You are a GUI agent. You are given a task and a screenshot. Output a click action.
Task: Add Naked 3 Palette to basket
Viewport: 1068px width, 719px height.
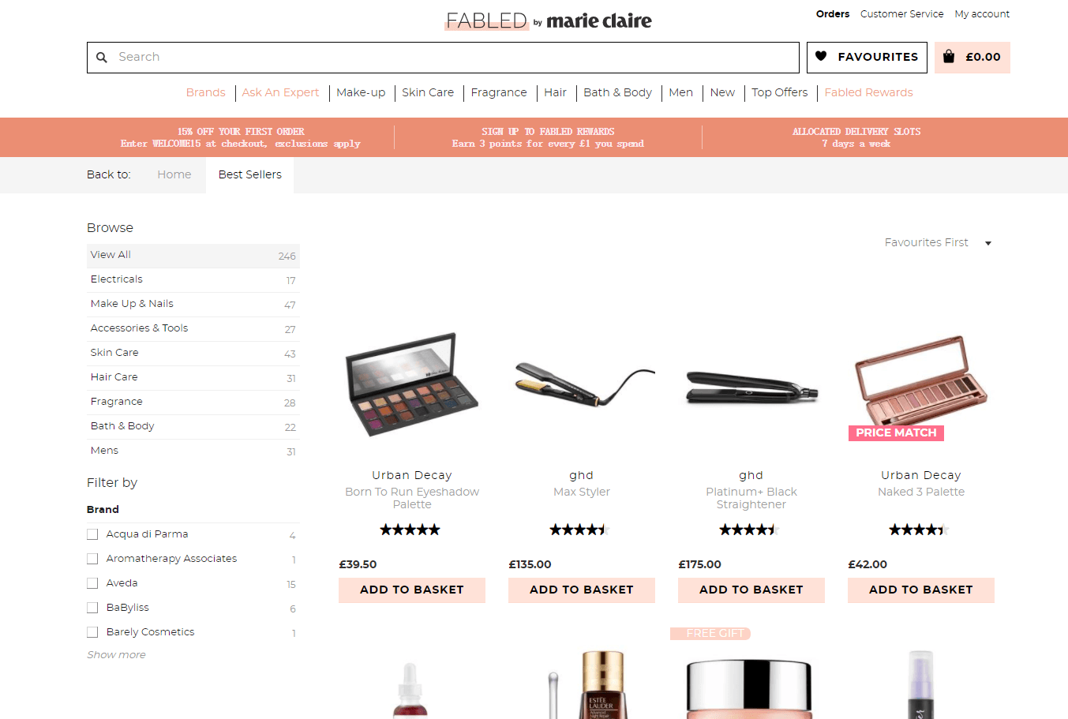pyautogui.click(x=921, y=590)
